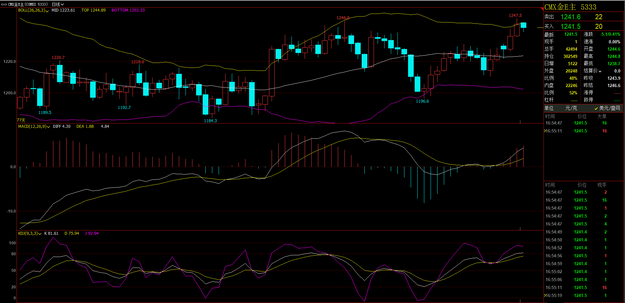Click the 涨跌 value -5.1/0.41%
The image size is (625, 303).
tap(610, 34)
